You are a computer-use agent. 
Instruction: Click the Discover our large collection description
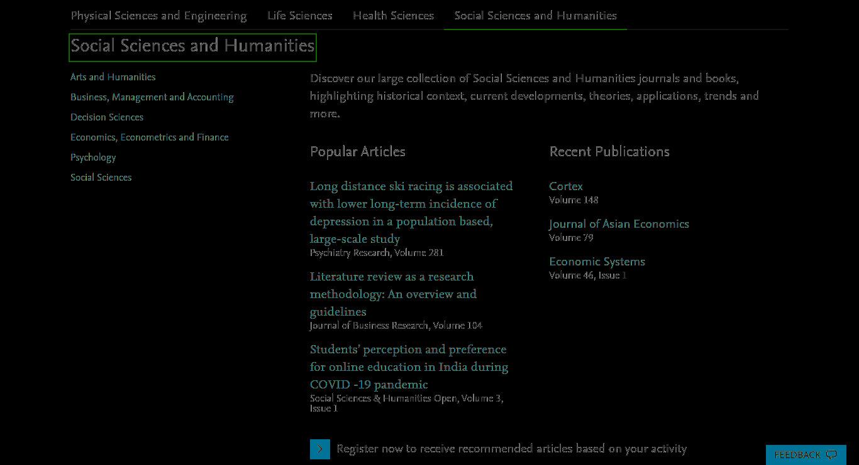(535, 96)
